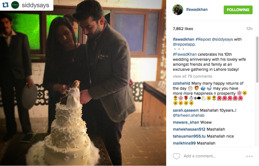Visit mawara_khan's profile
The image size is (259, 166).
click(x=186, y=122)
